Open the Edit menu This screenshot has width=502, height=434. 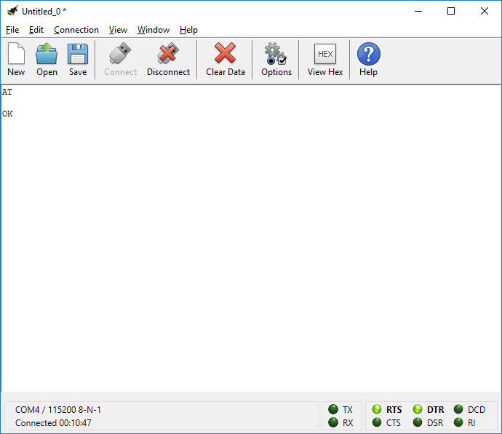(x=36, y=30)
